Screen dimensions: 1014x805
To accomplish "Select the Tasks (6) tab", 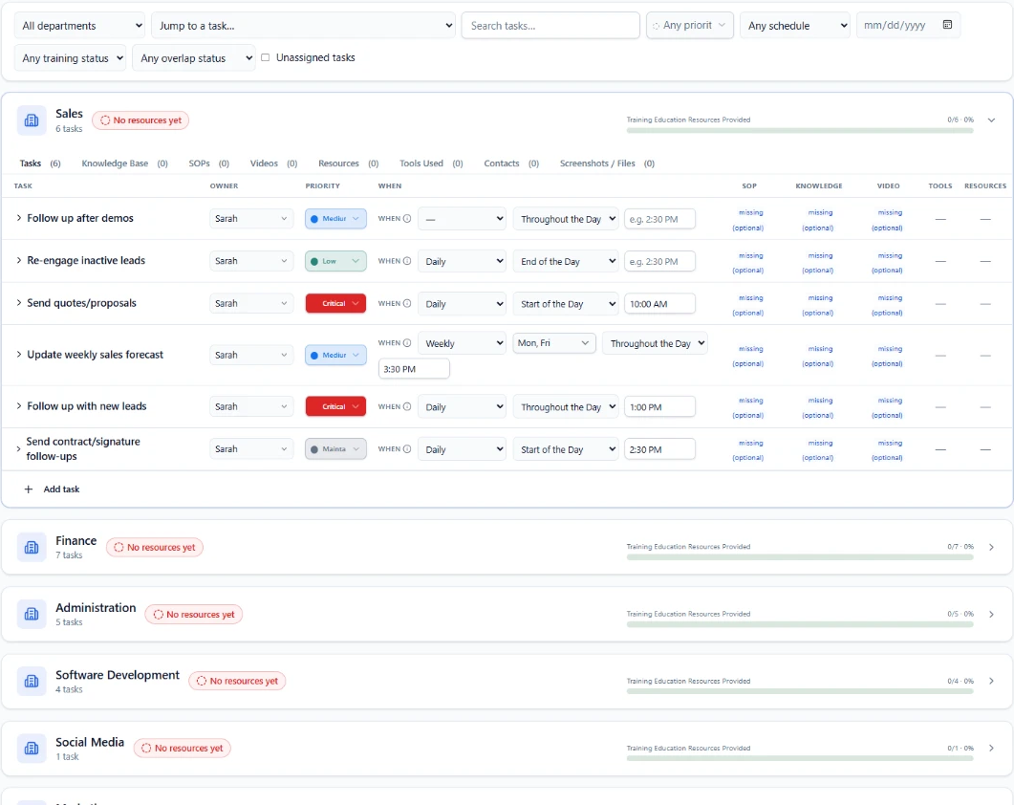I will (x=40, y=163).
